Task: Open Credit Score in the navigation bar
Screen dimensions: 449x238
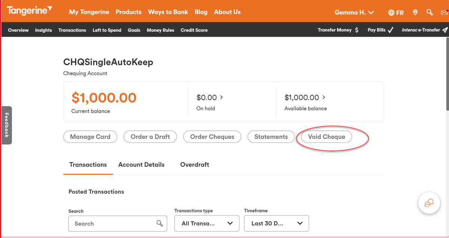Action: 194,30
